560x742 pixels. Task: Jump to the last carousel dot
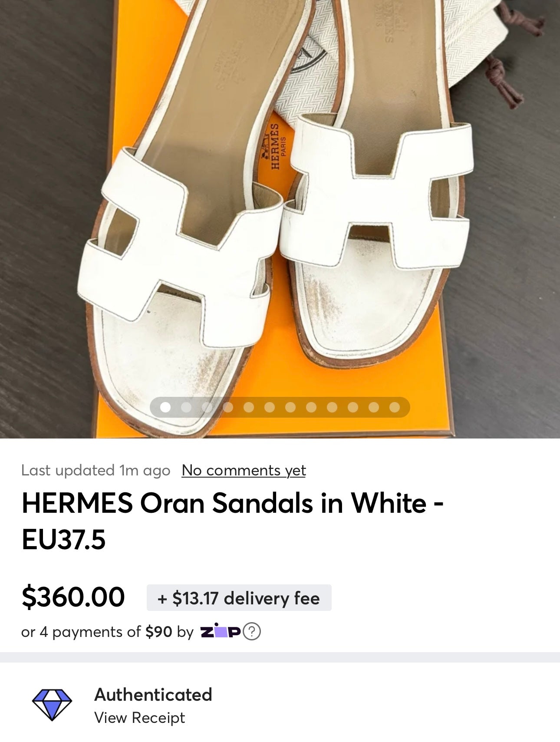point(395,407)
